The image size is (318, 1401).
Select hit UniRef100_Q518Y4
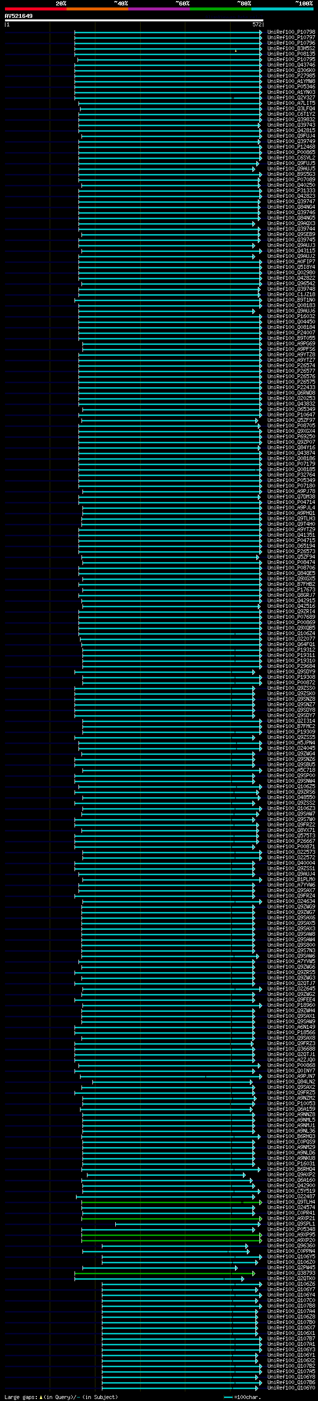(x=291, y=267)
